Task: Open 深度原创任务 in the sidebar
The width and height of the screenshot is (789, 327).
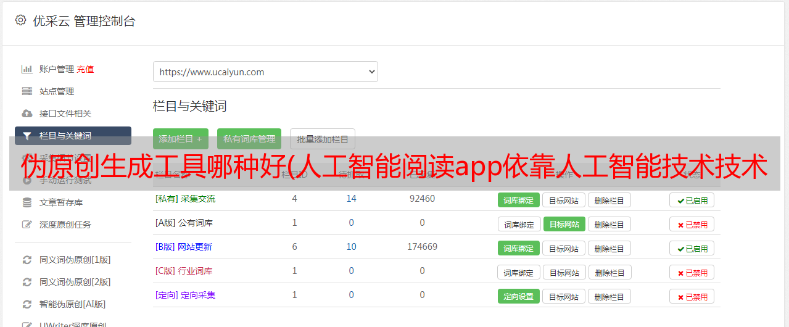Action: click(65, 225)
